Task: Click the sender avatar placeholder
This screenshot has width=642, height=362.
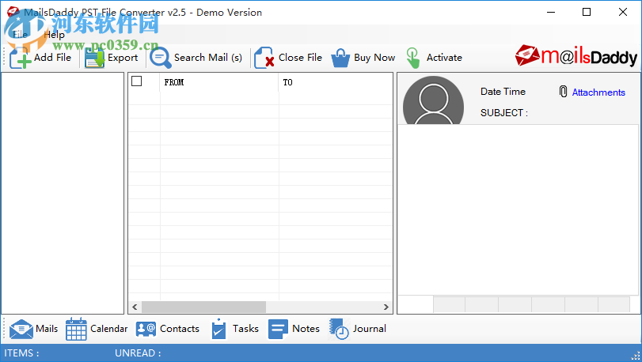Action: click(x=433, y=100)
